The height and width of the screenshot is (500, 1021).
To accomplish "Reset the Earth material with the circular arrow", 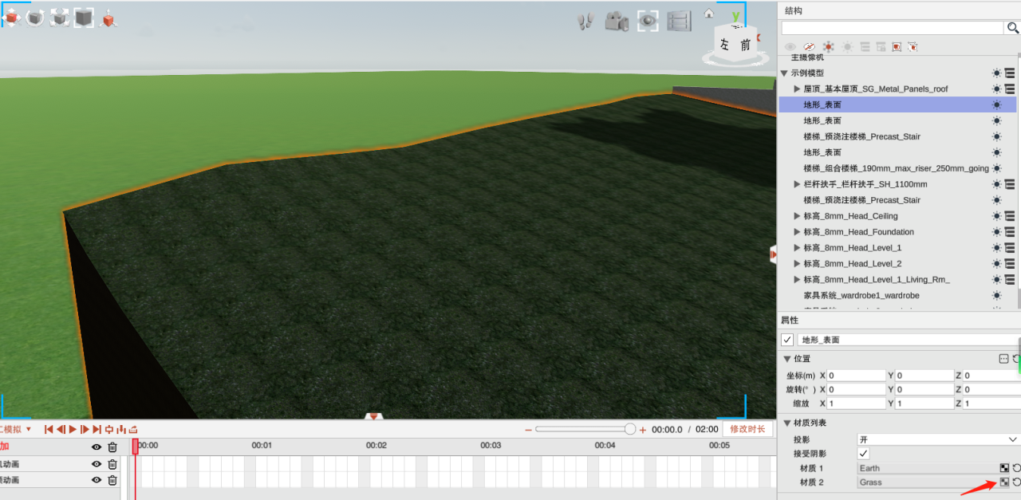I will (1016, 468).
